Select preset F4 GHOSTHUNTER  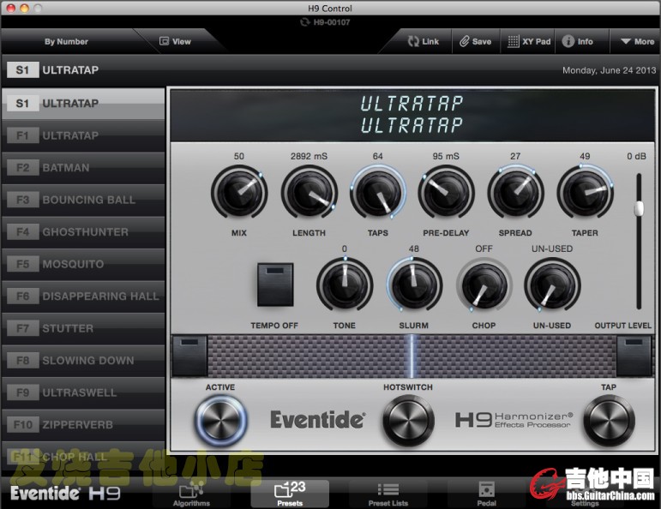click(x=83, y=231)
